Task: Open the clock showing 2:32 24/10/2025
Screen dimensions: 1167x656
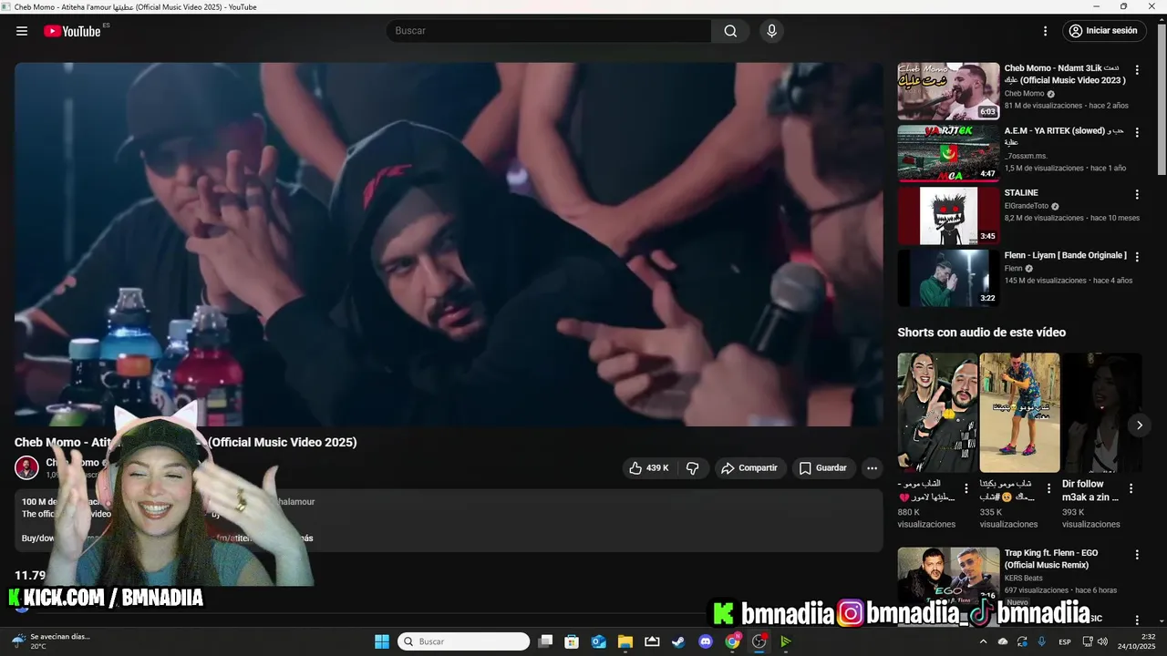Action: pos(1136,641)
